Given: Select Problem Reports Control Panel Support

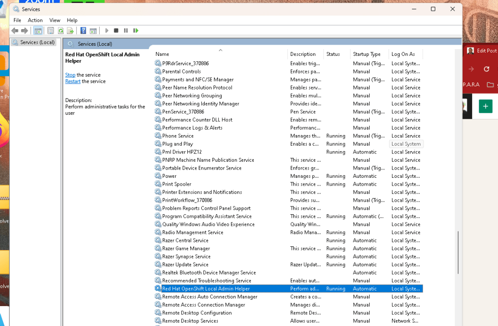Looking at the screenshot, I should 288,208.
